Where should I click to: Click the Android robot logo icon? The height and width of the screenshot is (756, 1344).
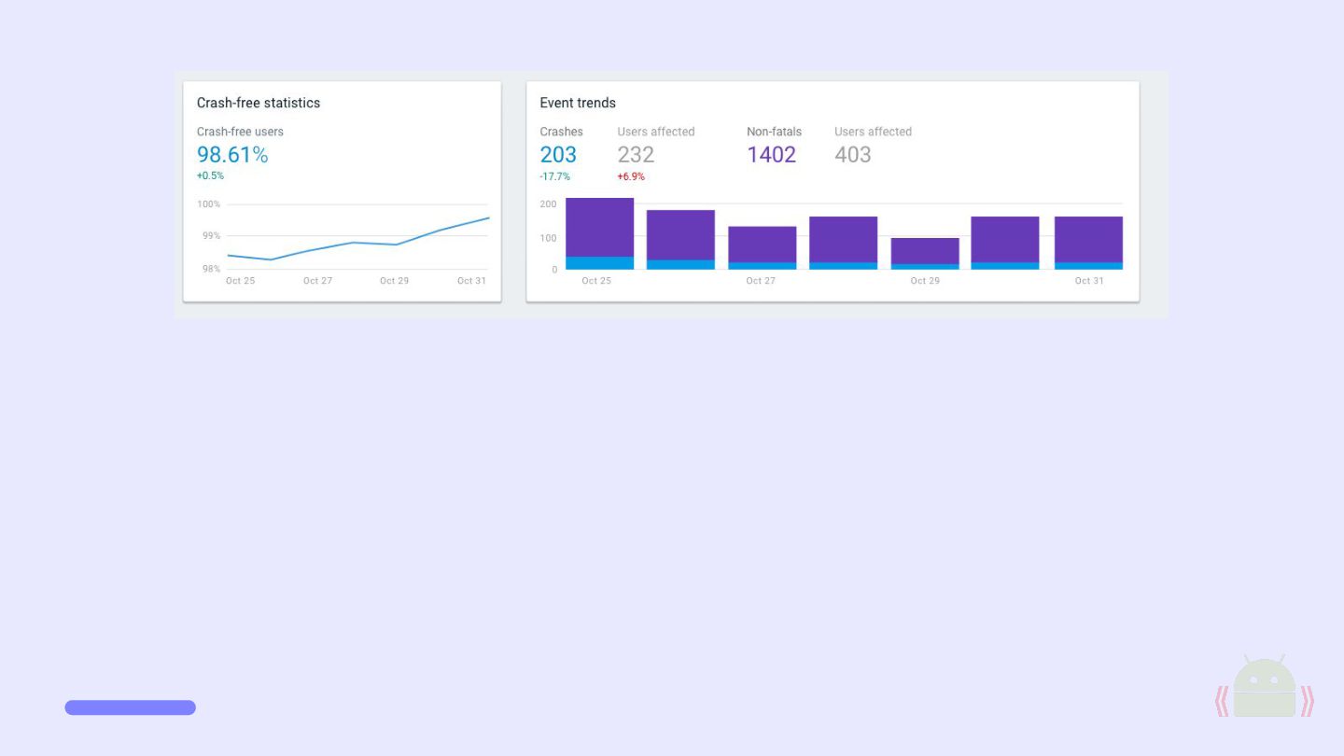click(1265, 686)
